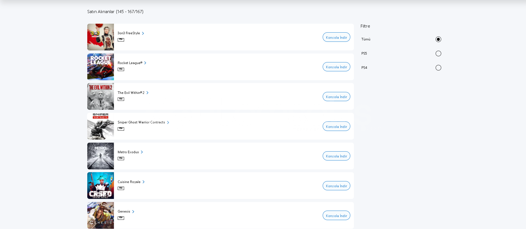
Task: Open the Cuisine Royale title link
Action: (x=129, y=182)
